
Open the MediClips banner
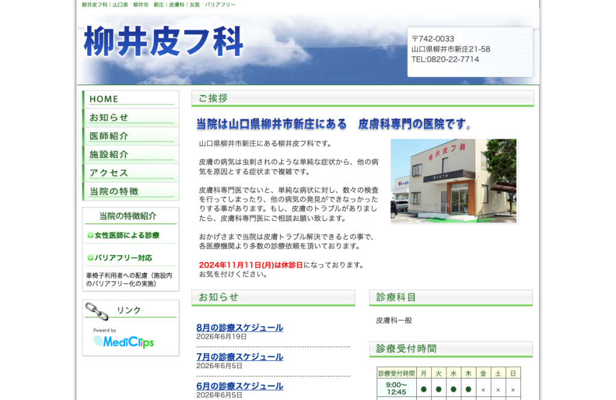tap(123, 339)
